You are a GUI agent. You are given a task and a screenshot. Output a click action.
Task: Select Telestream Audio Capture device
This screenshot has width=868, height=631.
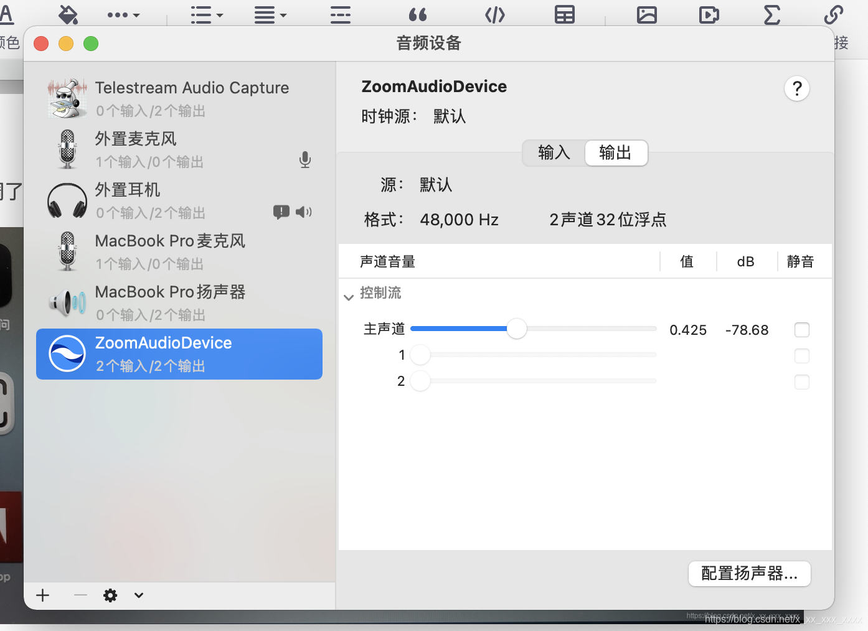(179, 98)
